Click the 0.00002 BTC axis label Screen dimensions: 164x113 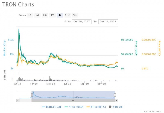point(149,40)
